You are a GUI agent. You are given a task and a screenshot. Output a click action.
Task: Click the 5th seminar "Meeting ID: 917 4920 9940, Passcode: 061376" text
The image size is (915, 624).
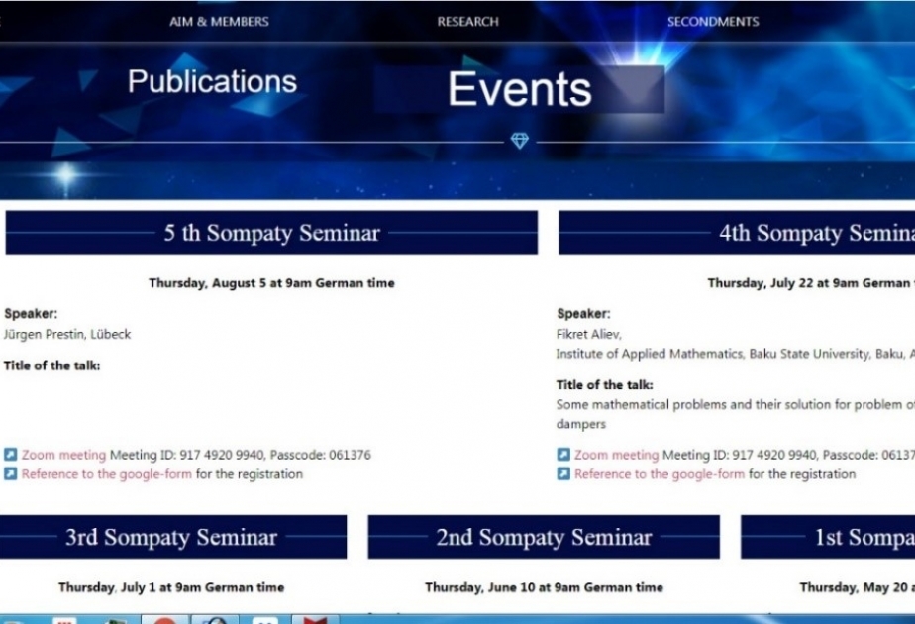[x=241, y=455]
